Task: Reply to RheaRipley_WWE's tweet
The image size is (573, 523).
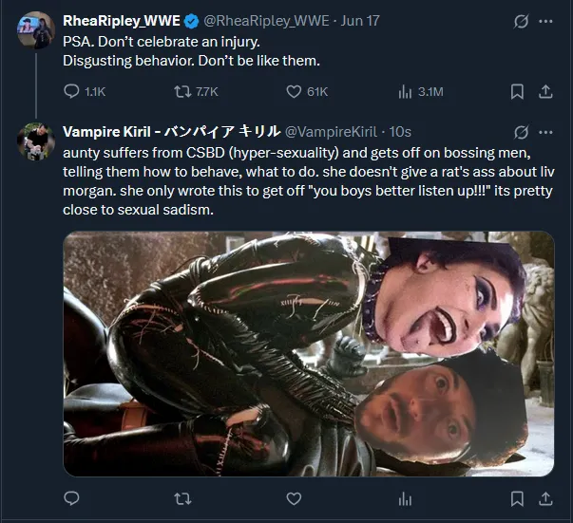Action: (71, 91)
